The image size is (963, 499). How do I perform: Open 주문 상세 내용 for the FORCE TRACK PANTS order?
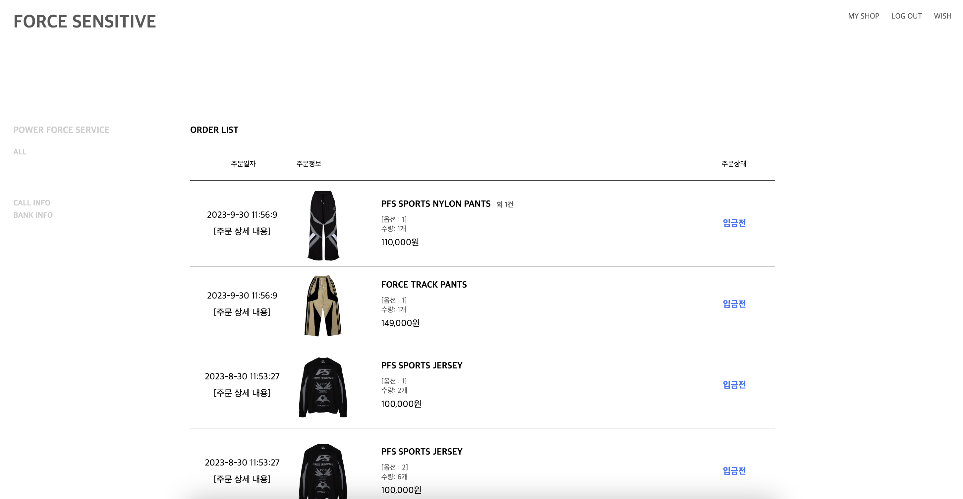point(243,312)
